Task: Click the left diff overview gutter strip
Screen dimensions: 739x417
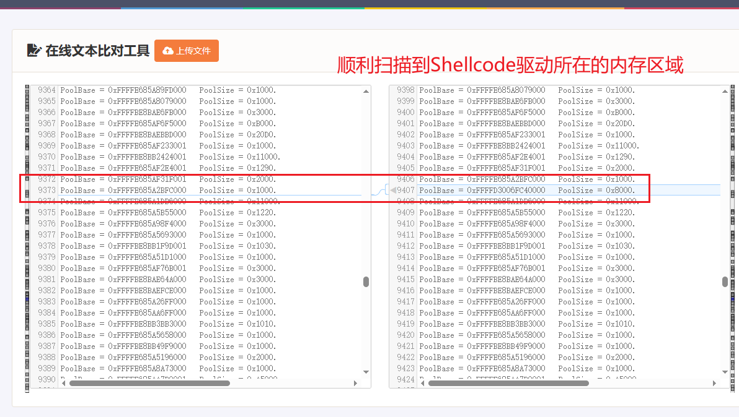Action: point(27,238)
